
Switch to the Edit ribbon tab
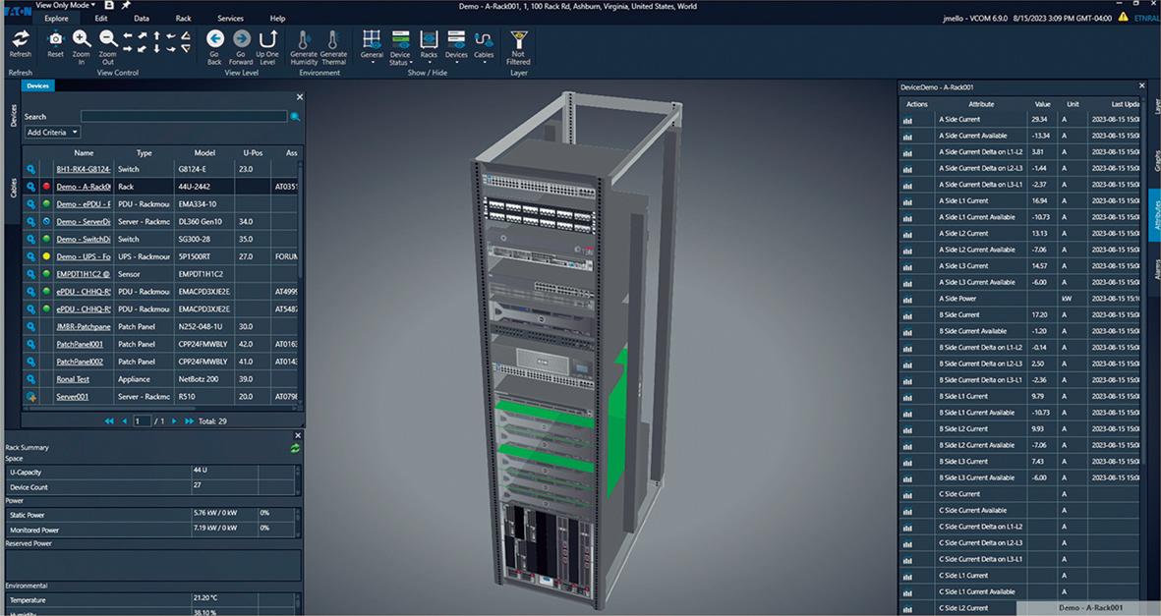[101, 19]
